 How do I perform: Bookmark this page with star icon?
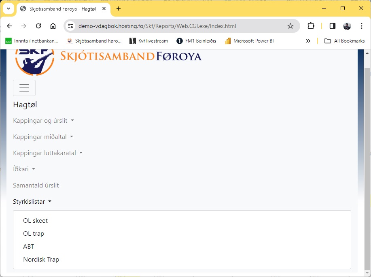[x=290, y=26]
